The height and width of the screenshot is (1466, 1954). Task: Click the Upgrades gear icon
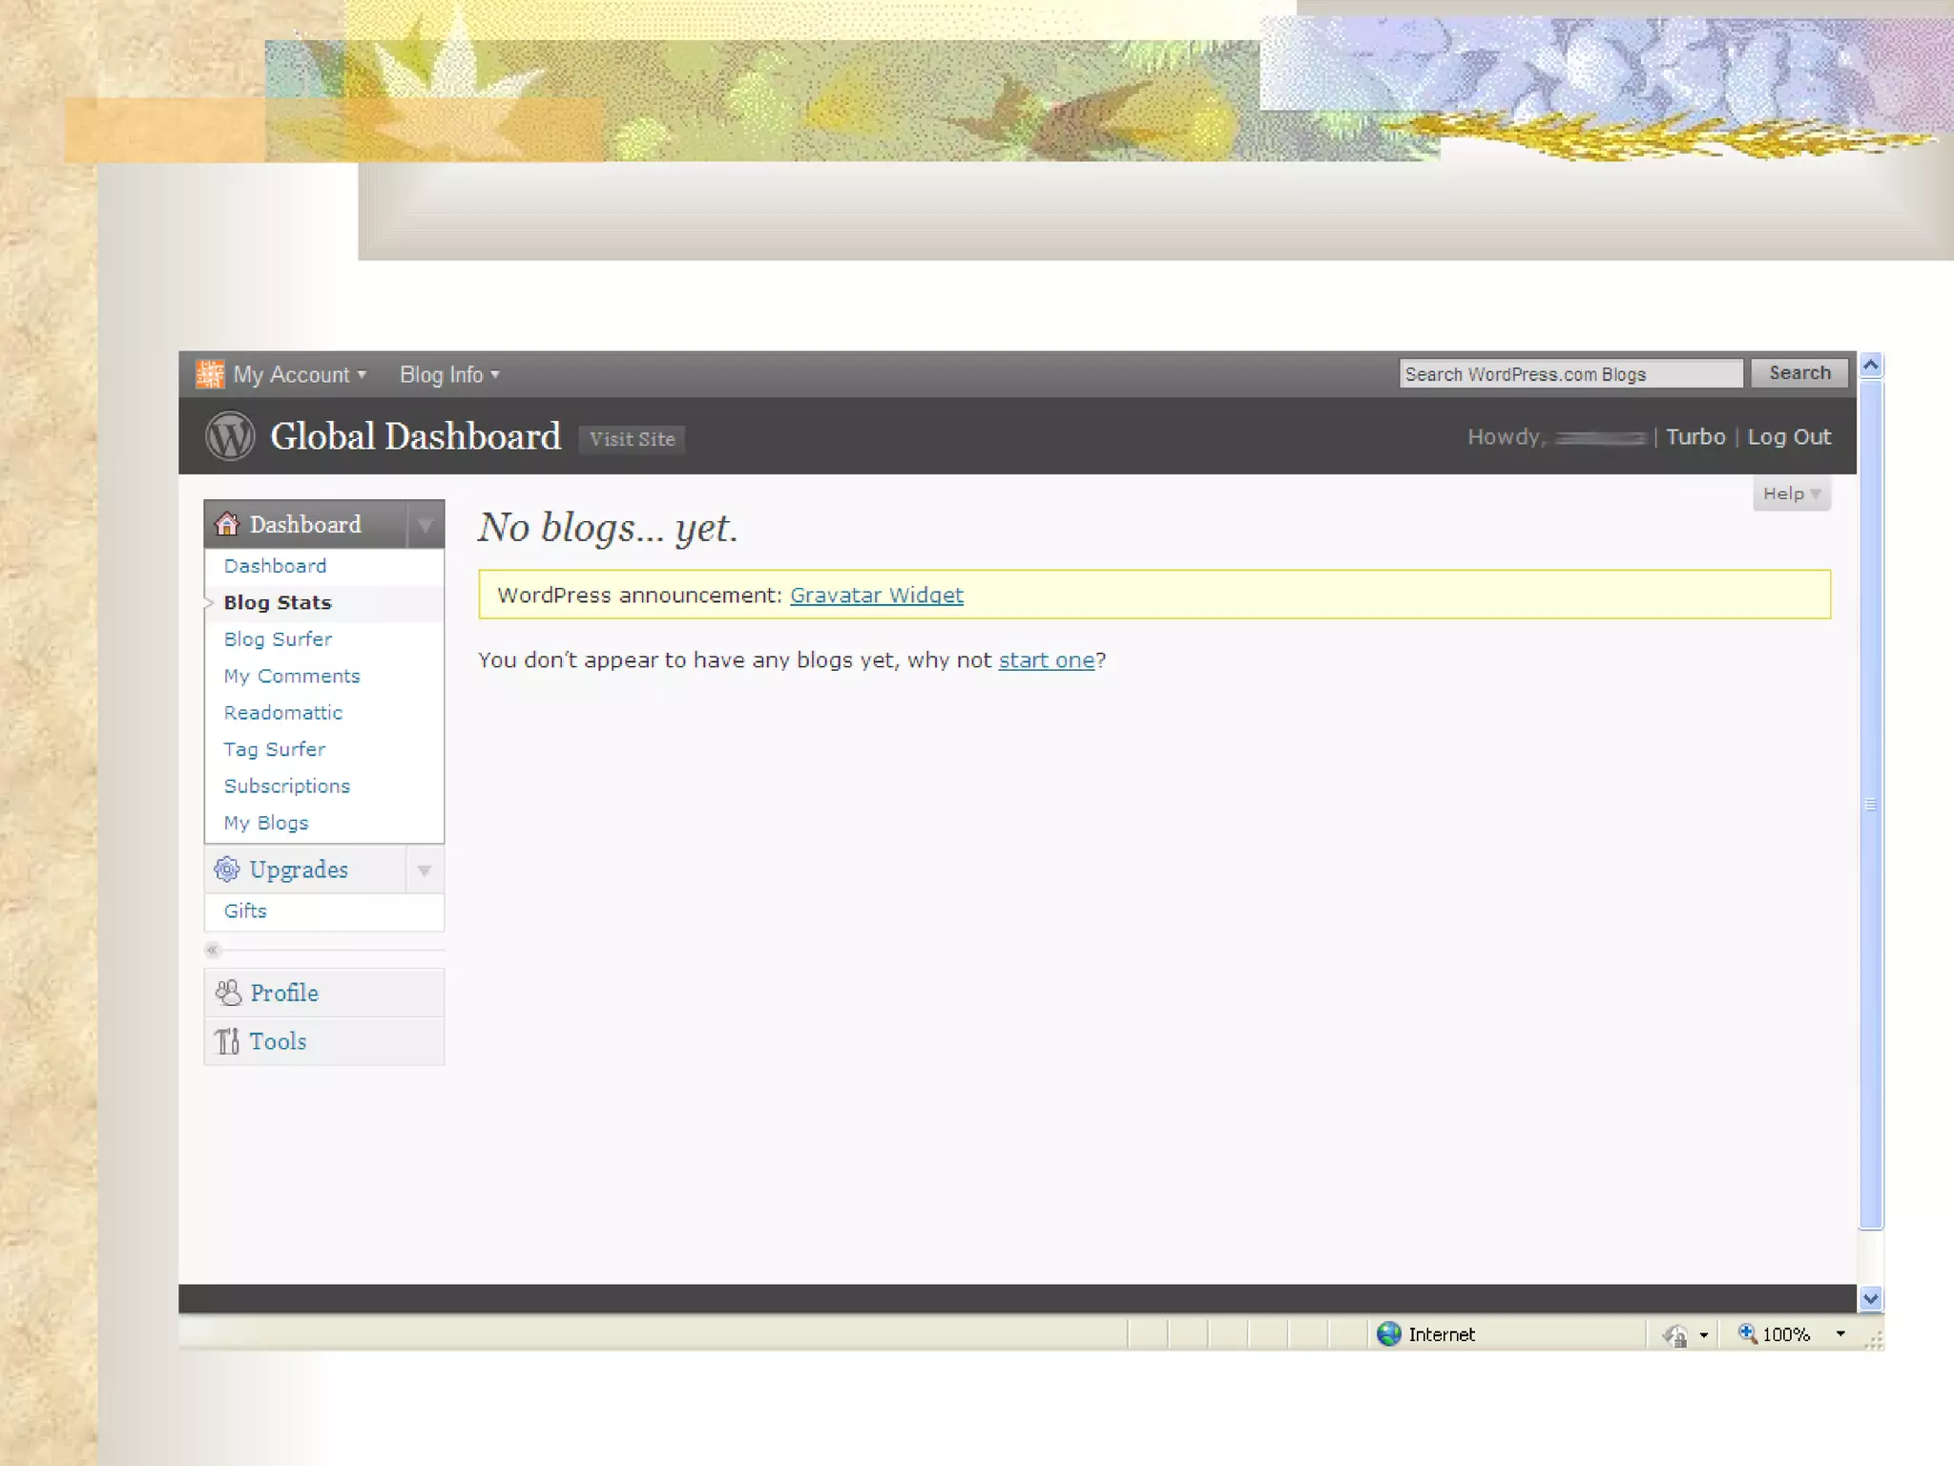point(227,869)
